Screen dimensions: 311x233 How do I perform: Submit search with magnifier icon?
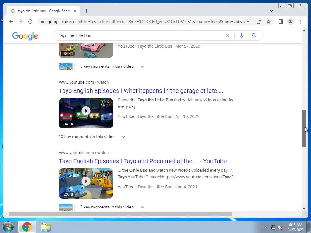(x=254, y=35)
